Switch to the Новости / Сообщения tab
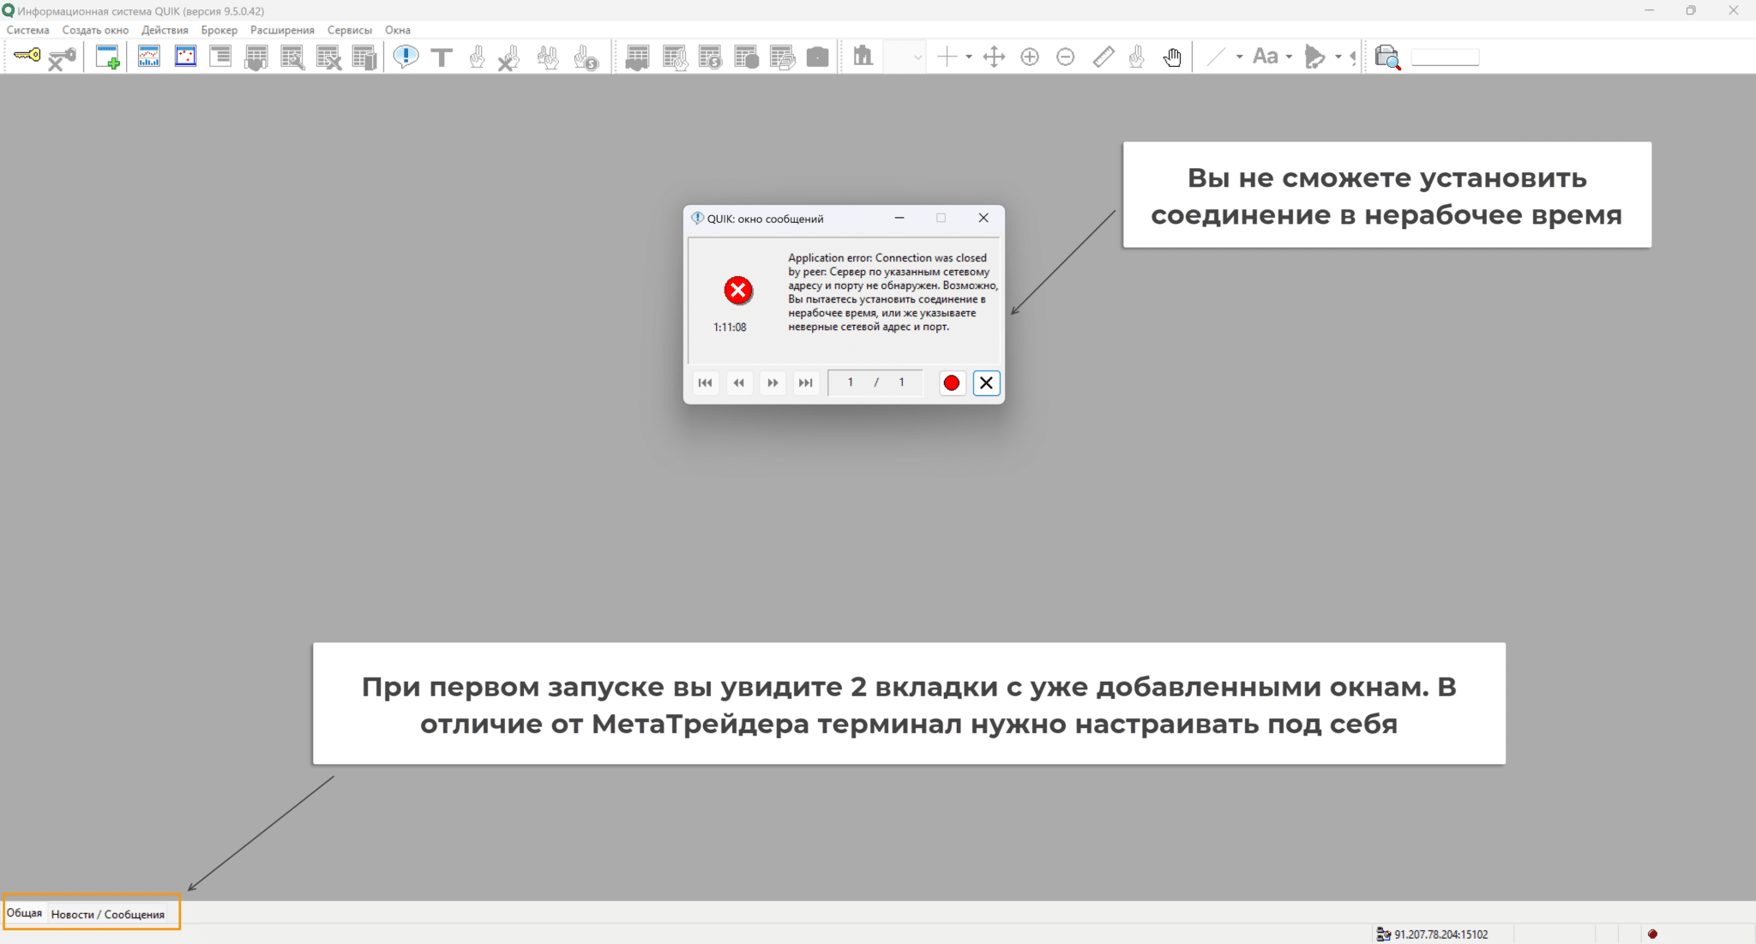This screenshot has width=1756, height=944. tap(107, 914)
